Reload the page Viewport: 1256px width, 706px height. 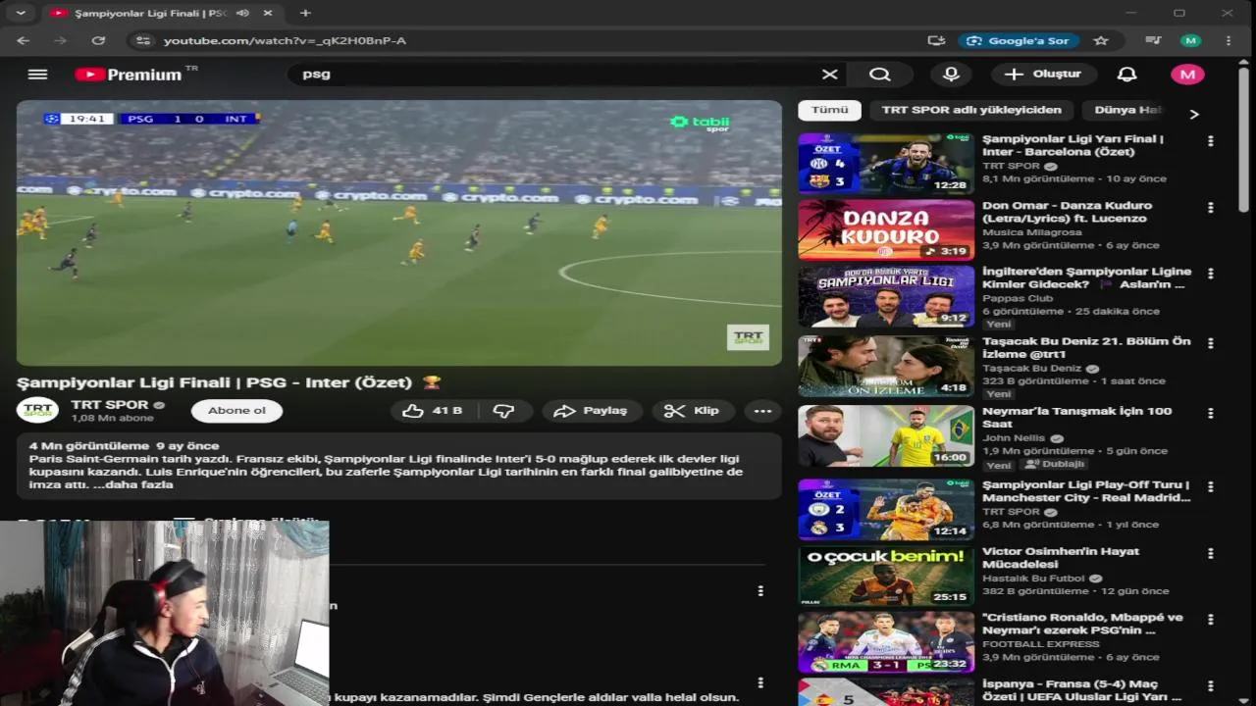point(98,40)
